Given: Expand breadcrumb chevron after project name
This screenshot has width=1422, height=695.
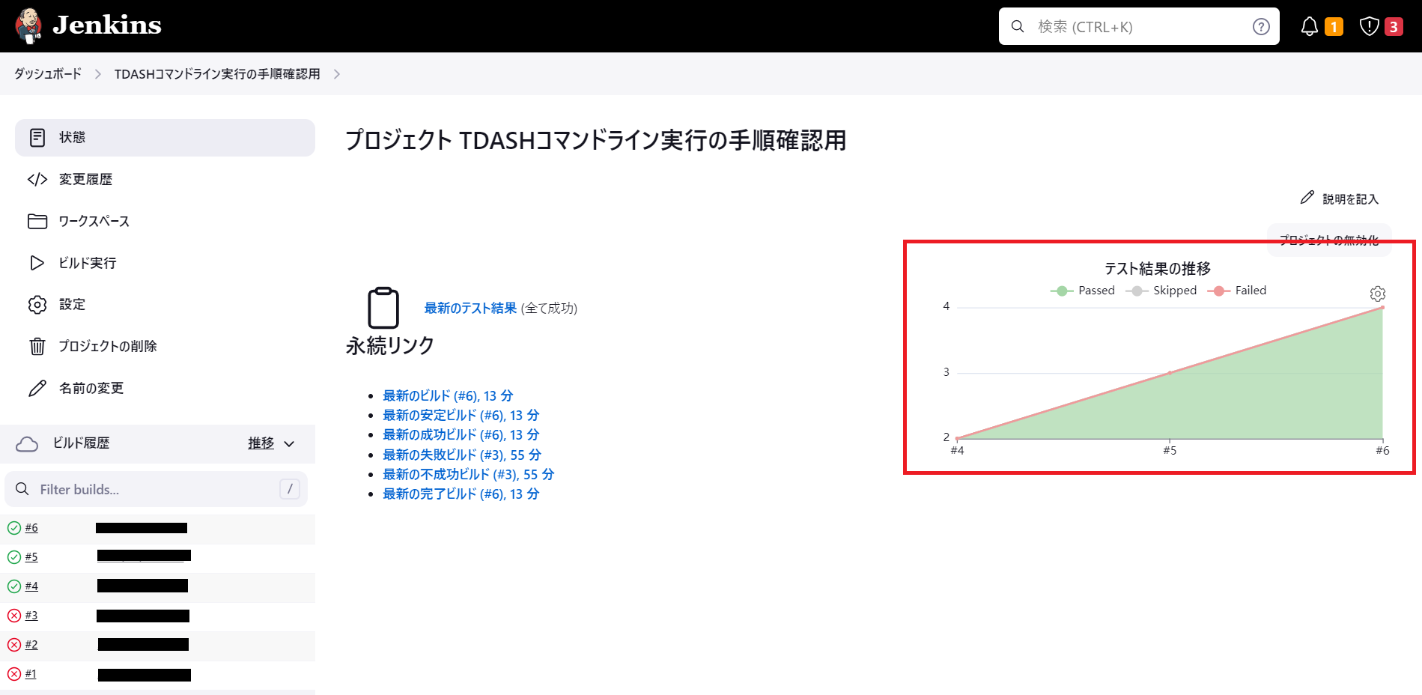Looking at the screenshot, I should [x=337, y=74].
